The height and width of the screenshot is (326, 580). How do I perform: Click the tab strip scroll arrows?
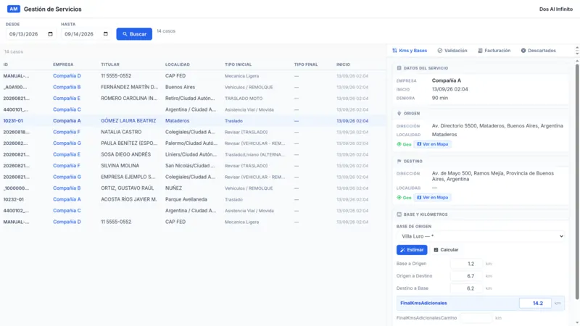pos(577,51)
